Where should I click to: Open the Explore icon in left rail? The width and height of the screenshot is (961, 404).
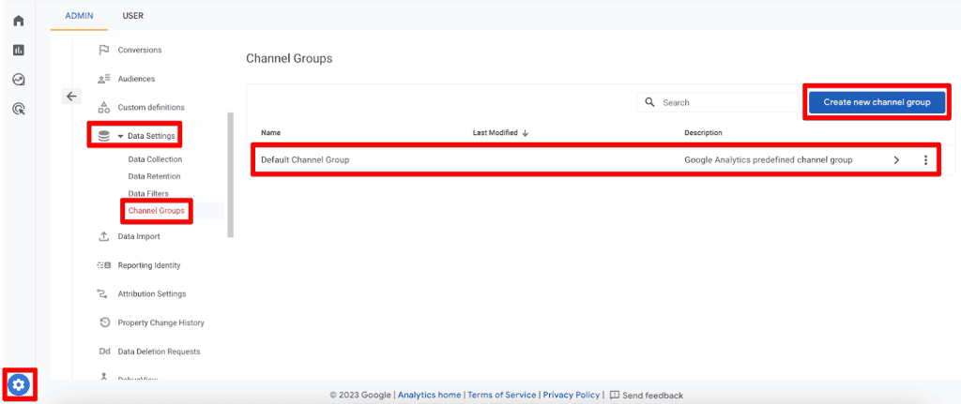pyautogui.click(x=19, y=80)
